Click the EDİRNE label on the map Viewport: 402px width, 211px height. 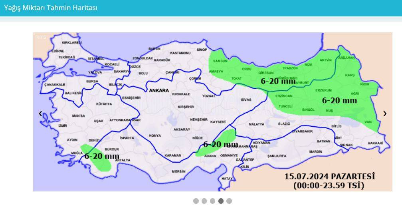tap(57, 51)
